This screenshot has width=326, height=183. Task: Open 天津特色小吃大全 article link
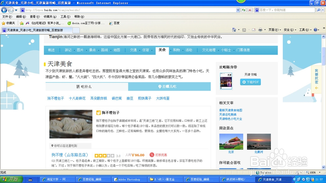(x=230, y=119)
